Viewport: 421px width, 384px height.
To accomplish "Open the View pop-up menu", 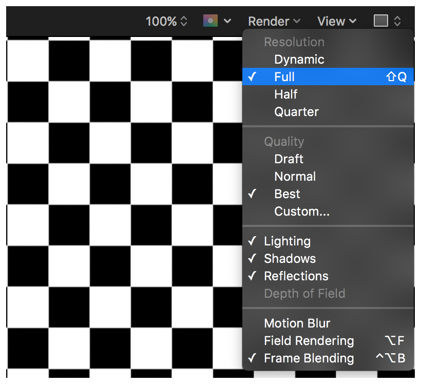I will (x=336, y=21).
